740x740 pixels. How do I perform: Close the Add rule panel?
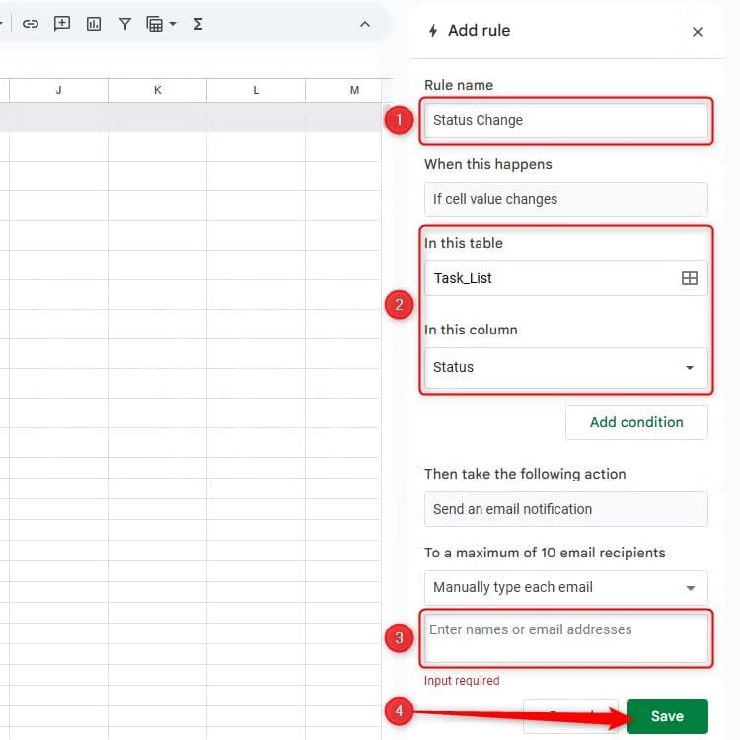(697, 32)
